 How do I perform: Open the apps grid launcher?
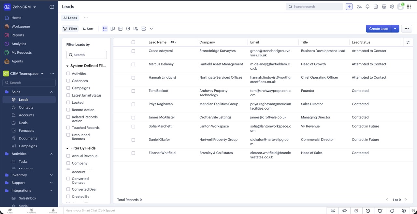click(x=409, y=7)
